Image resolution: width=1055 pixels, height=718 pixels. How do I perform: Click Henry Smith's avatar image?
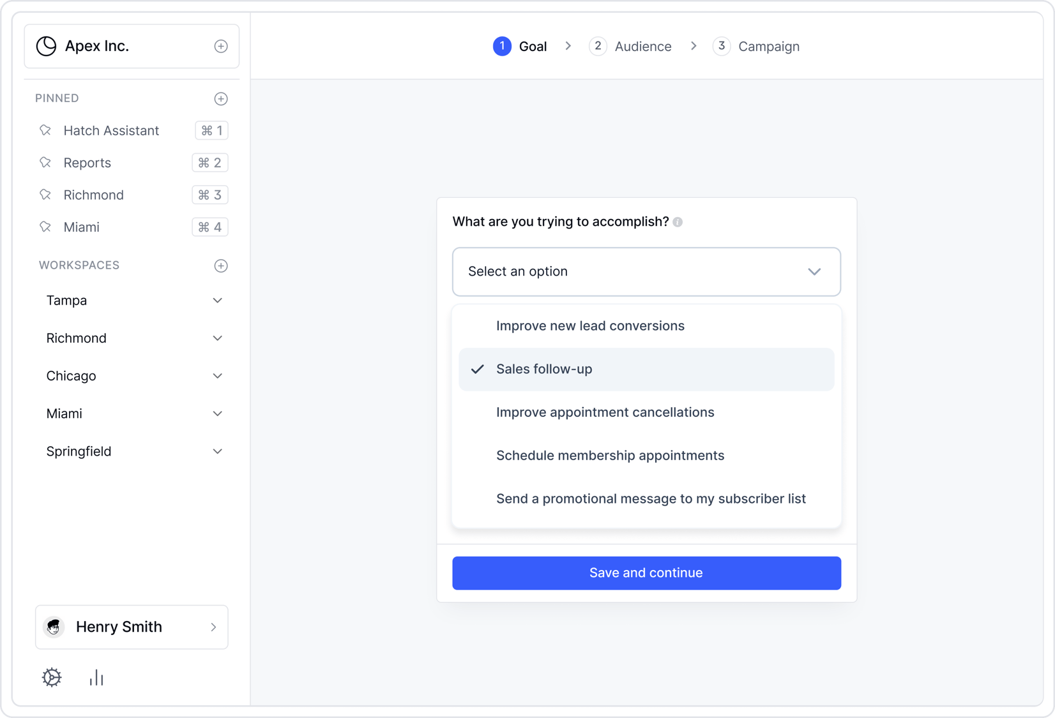54,627
